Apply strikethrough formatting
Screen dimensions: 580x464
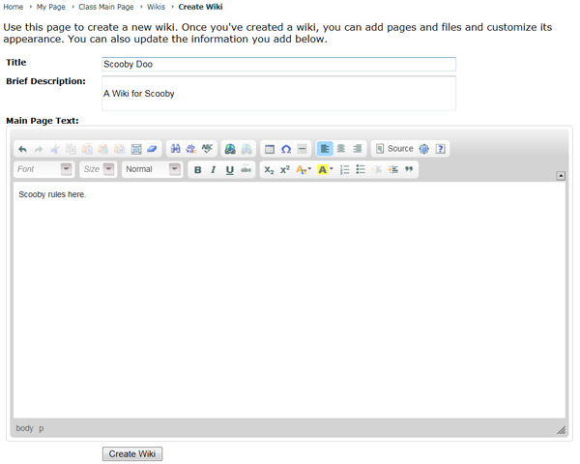click(x=246, y=170)
